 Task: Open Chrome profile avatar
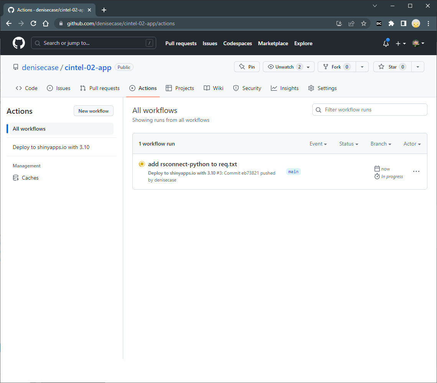tap(416, 24)
